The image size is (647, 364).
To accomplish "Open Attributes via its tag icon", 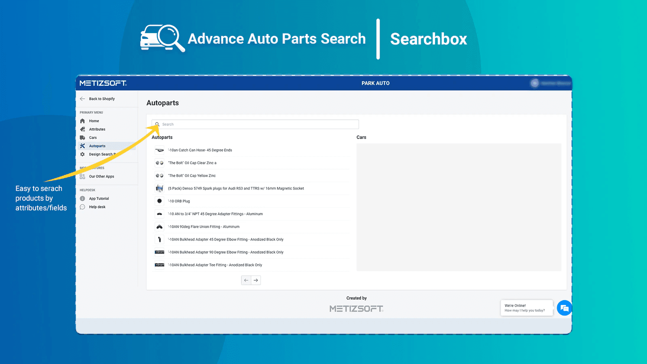I will (x=83, y=129).
